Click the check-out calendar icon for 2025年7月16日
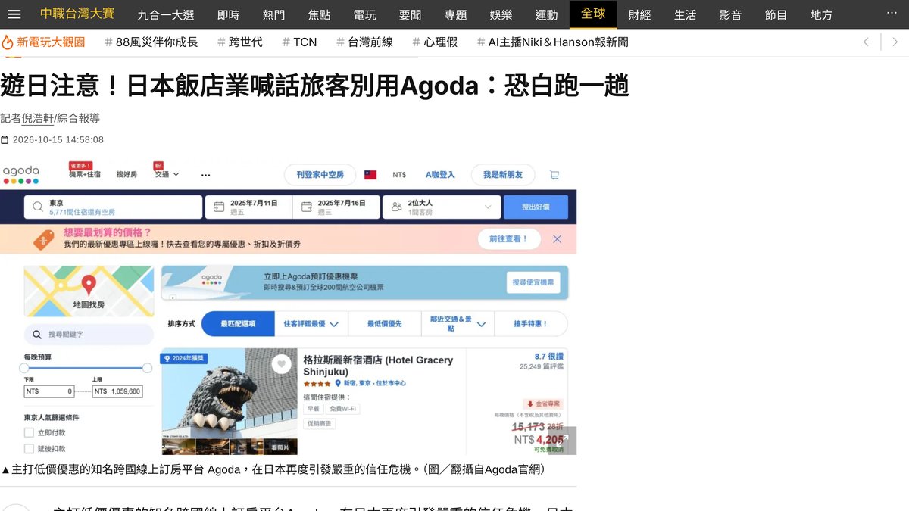The width and height of the screenshot is (909, 511). (307, 207)
